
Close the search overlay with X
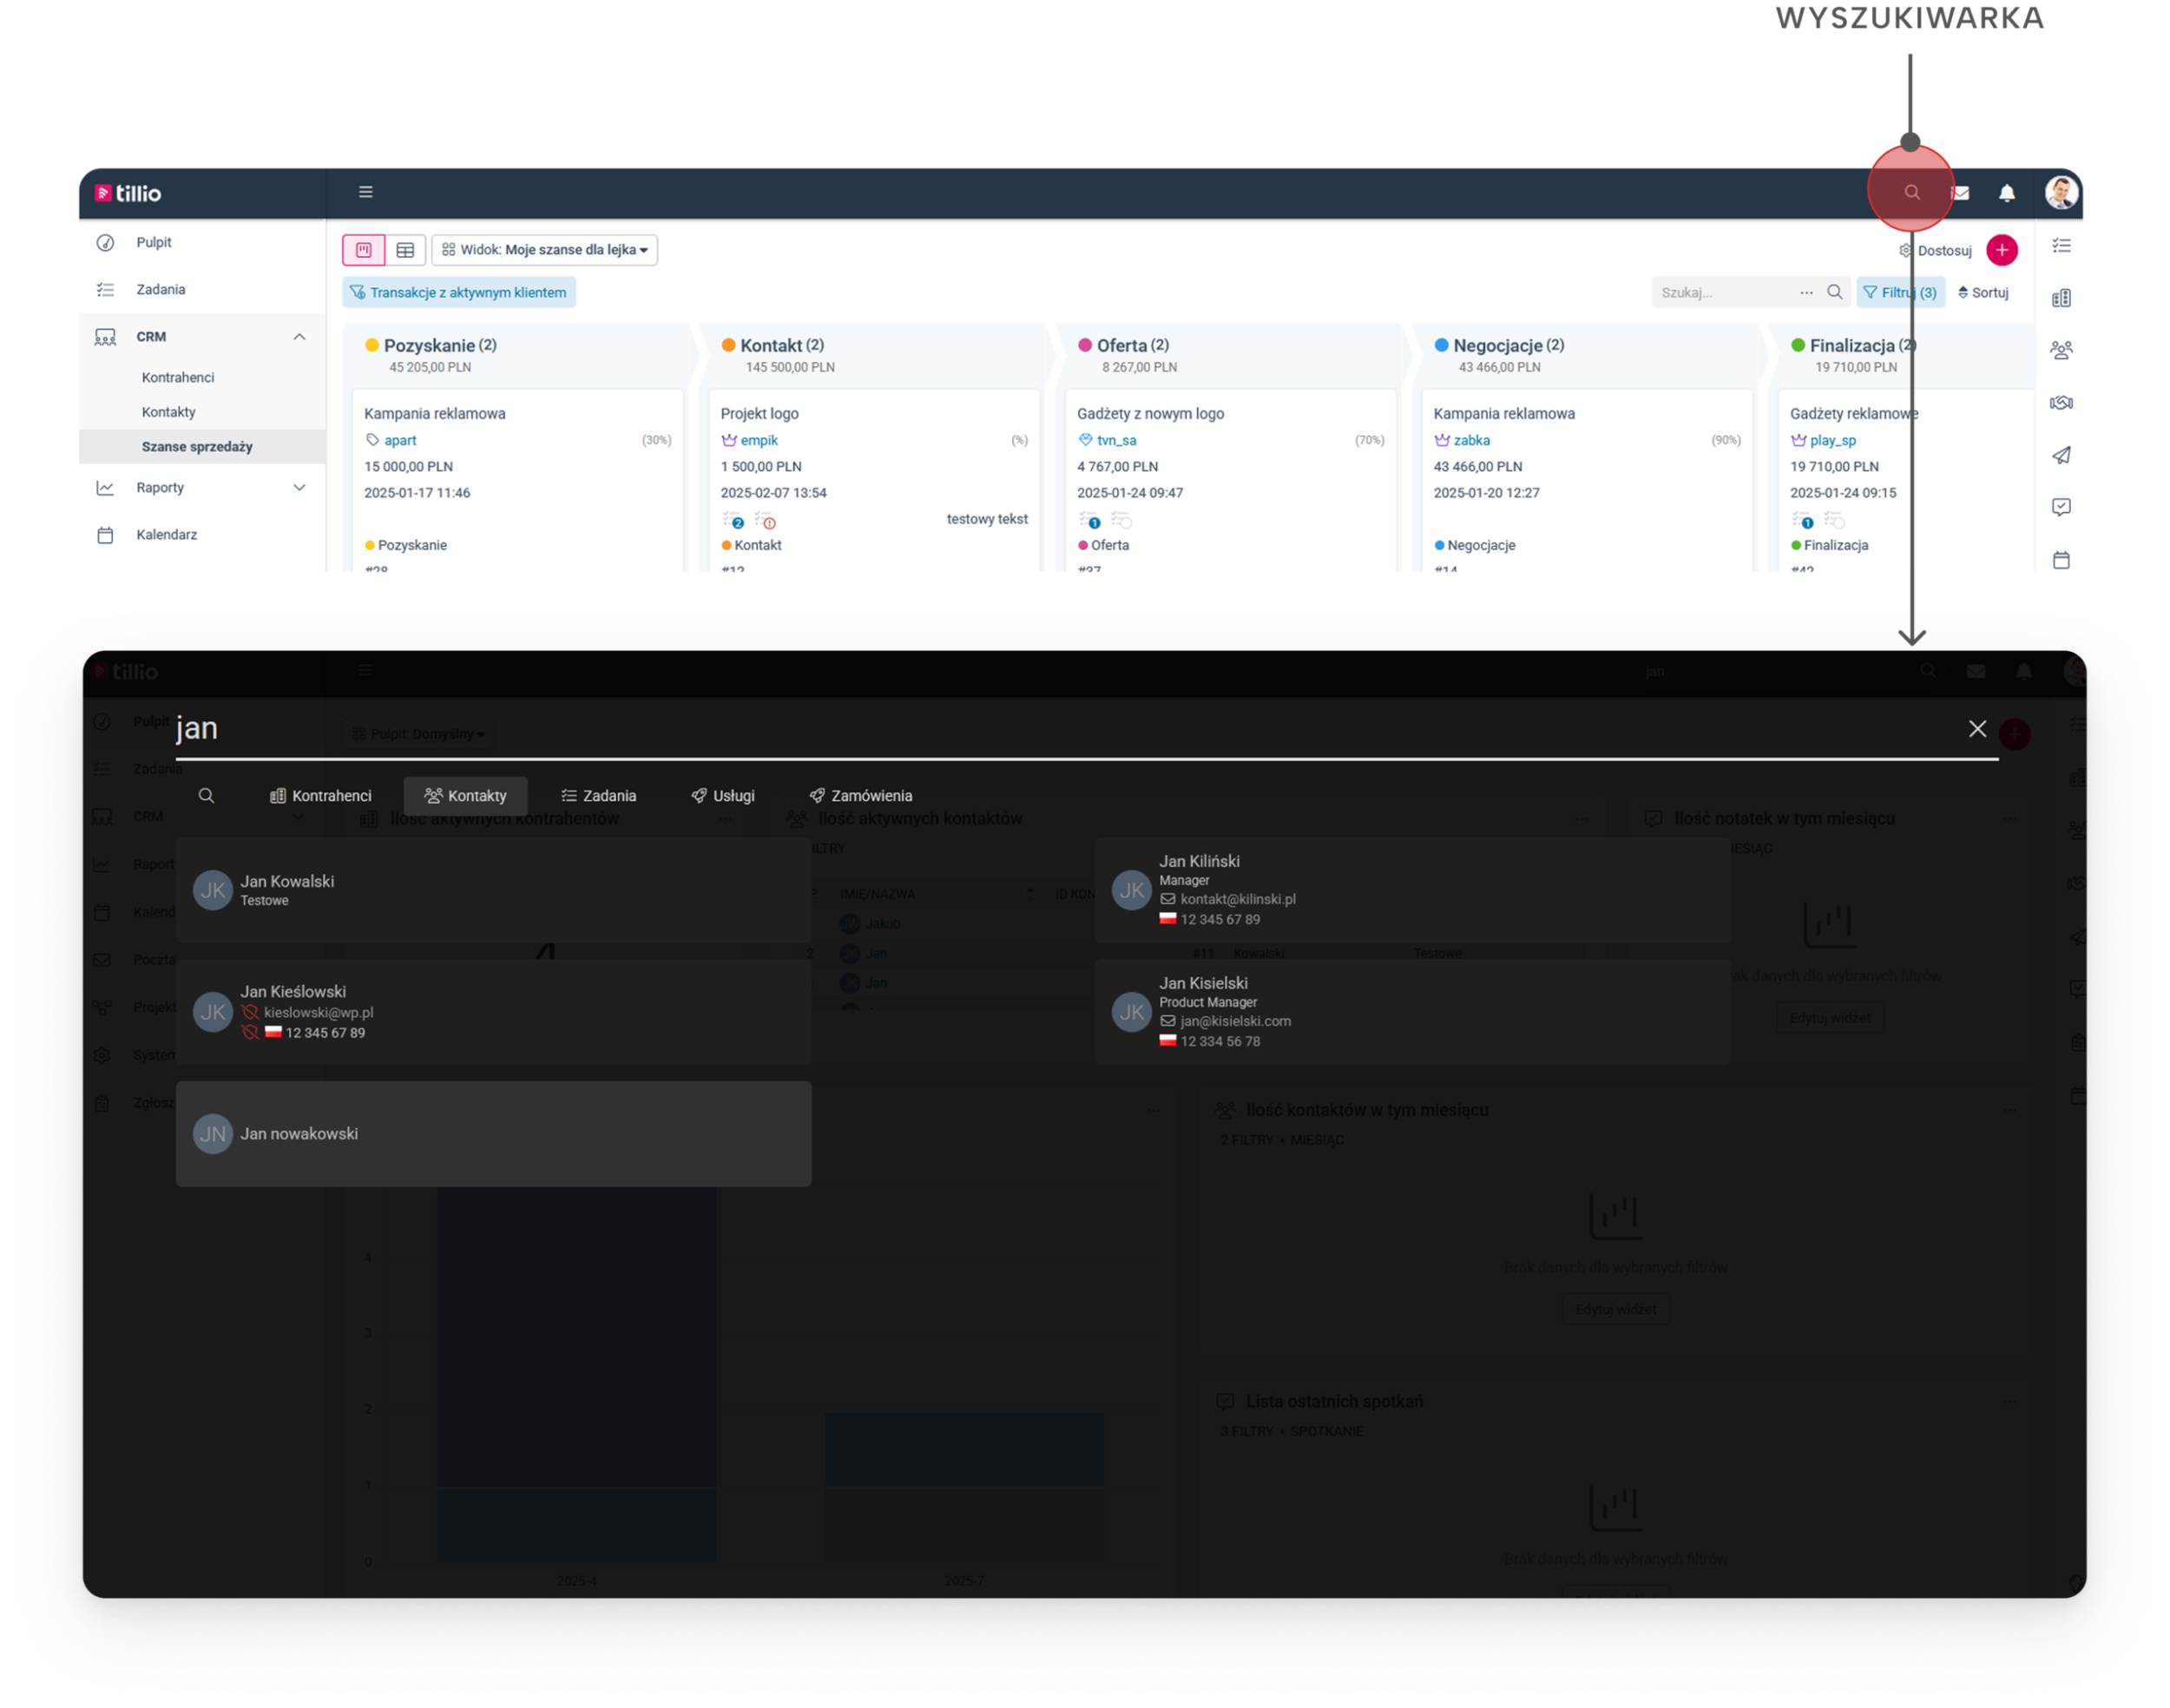pyautogui.click(x=1976, y=729)
